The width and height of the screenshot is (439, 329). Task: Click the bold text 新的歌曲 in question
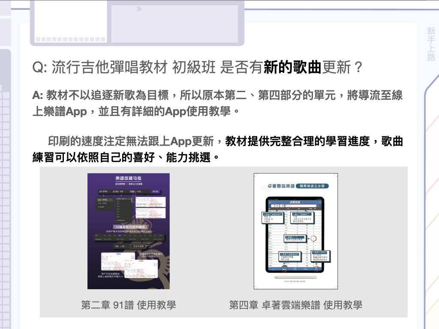pos(292,67)
